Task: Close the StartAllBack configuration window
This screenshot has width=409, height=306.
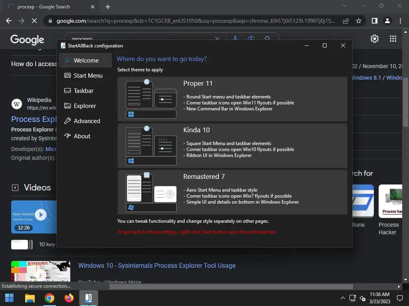Action: click(343, 45)
